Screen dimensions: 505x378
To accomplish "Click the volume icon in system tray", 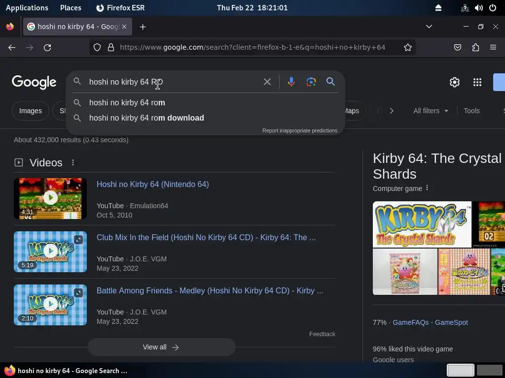I will click(478, 8).
